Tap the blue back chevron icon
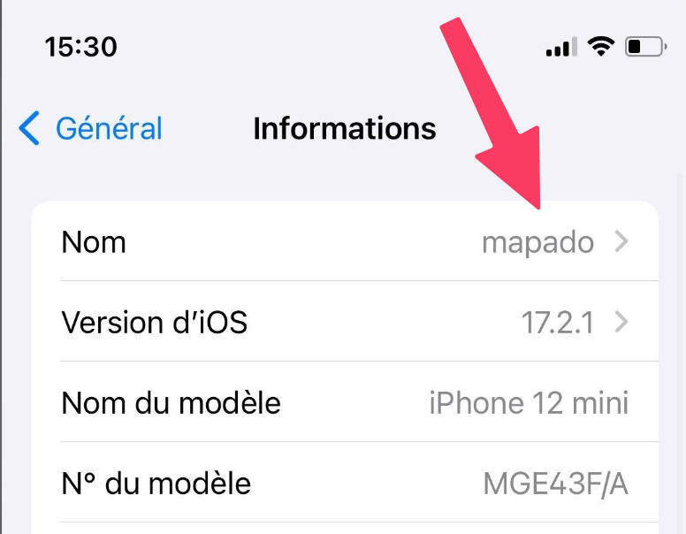This screenshot has width=686, height=534. pos(29,128)
